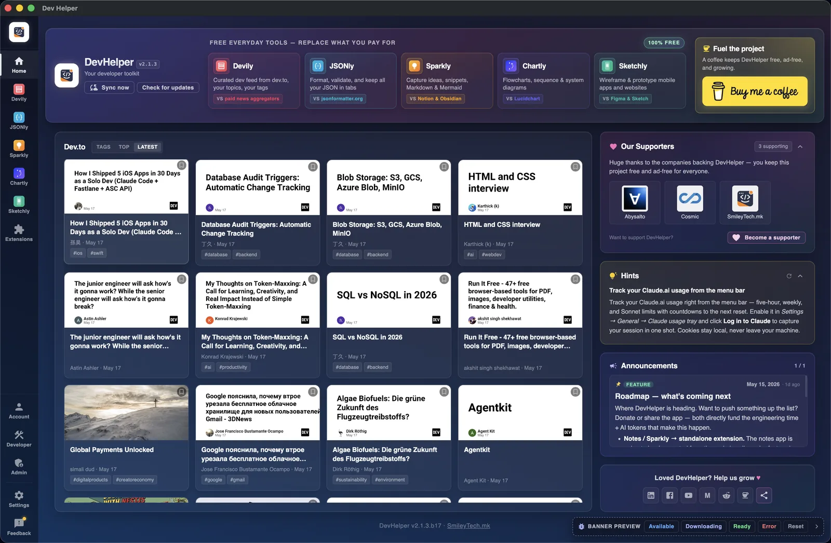Bookmark the 'How I Shipped 5 iOS Apps' article
Screen dimensions: 831x543
182,165
